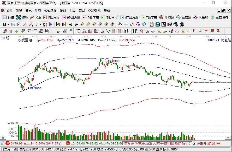Click the magenta flag chart icon
Screen dimensions: 232x152
(51, 24)
